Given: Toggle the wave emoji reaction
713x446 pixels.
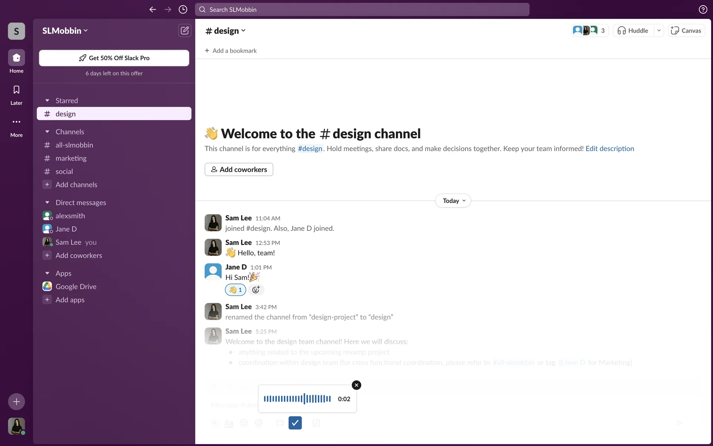Looking at the screenshot, I should click(x=235, y=290).
